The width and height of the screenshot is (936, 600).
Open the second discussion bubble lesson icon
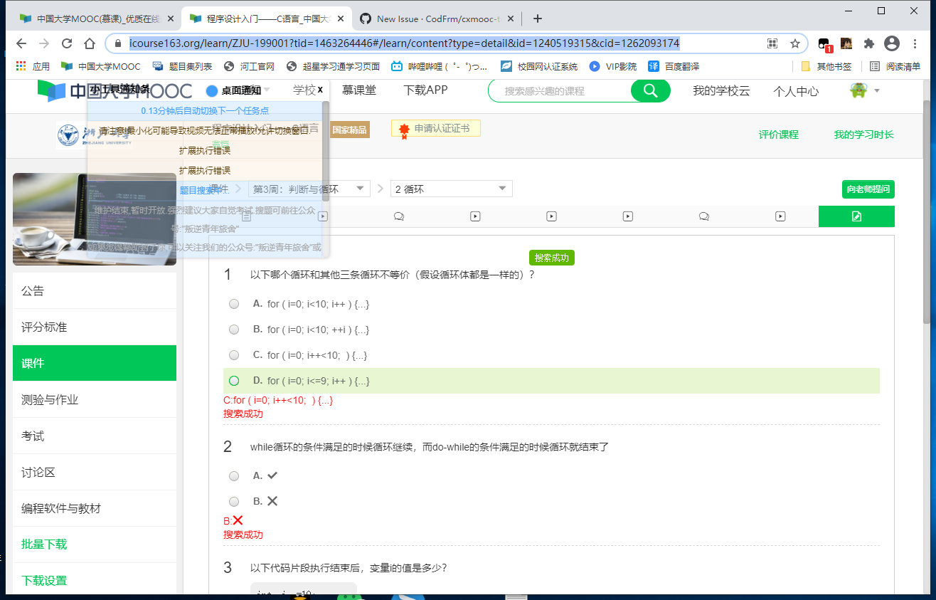[704, 216]
